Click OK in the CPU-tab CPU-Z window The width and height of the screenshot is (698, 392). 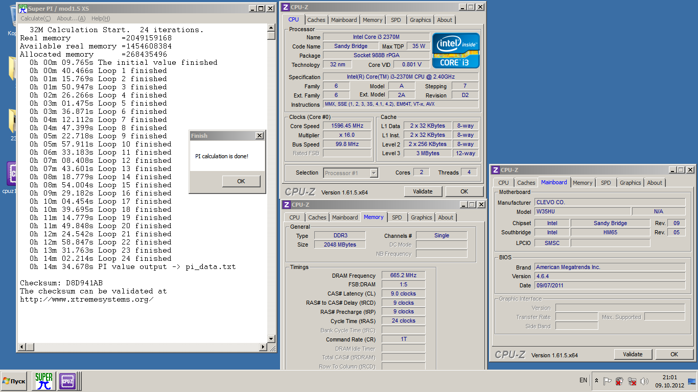click(x=464, y=191)
